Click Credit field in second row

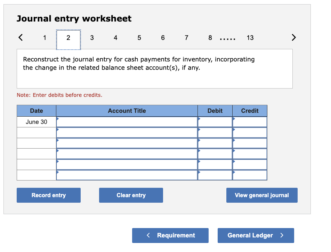click(x=250, y=133)
